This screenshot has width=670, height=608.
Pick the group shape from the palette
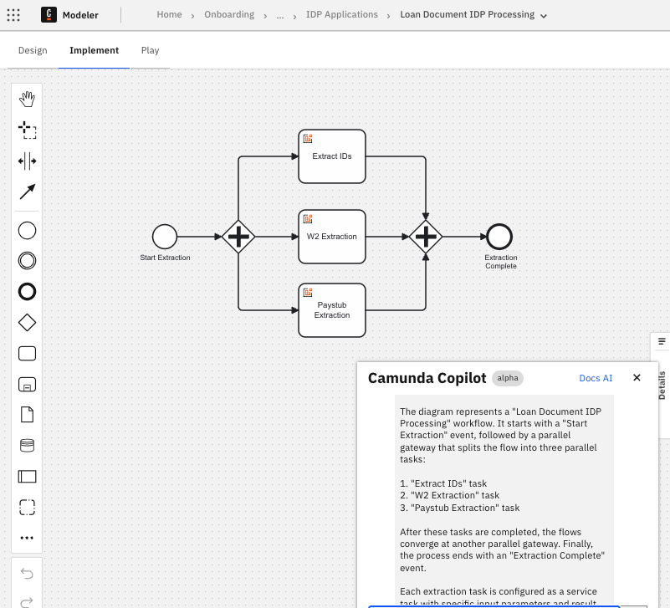27,507
